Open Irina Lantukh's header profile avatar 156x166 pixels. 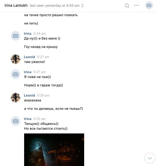pos(149,5)
